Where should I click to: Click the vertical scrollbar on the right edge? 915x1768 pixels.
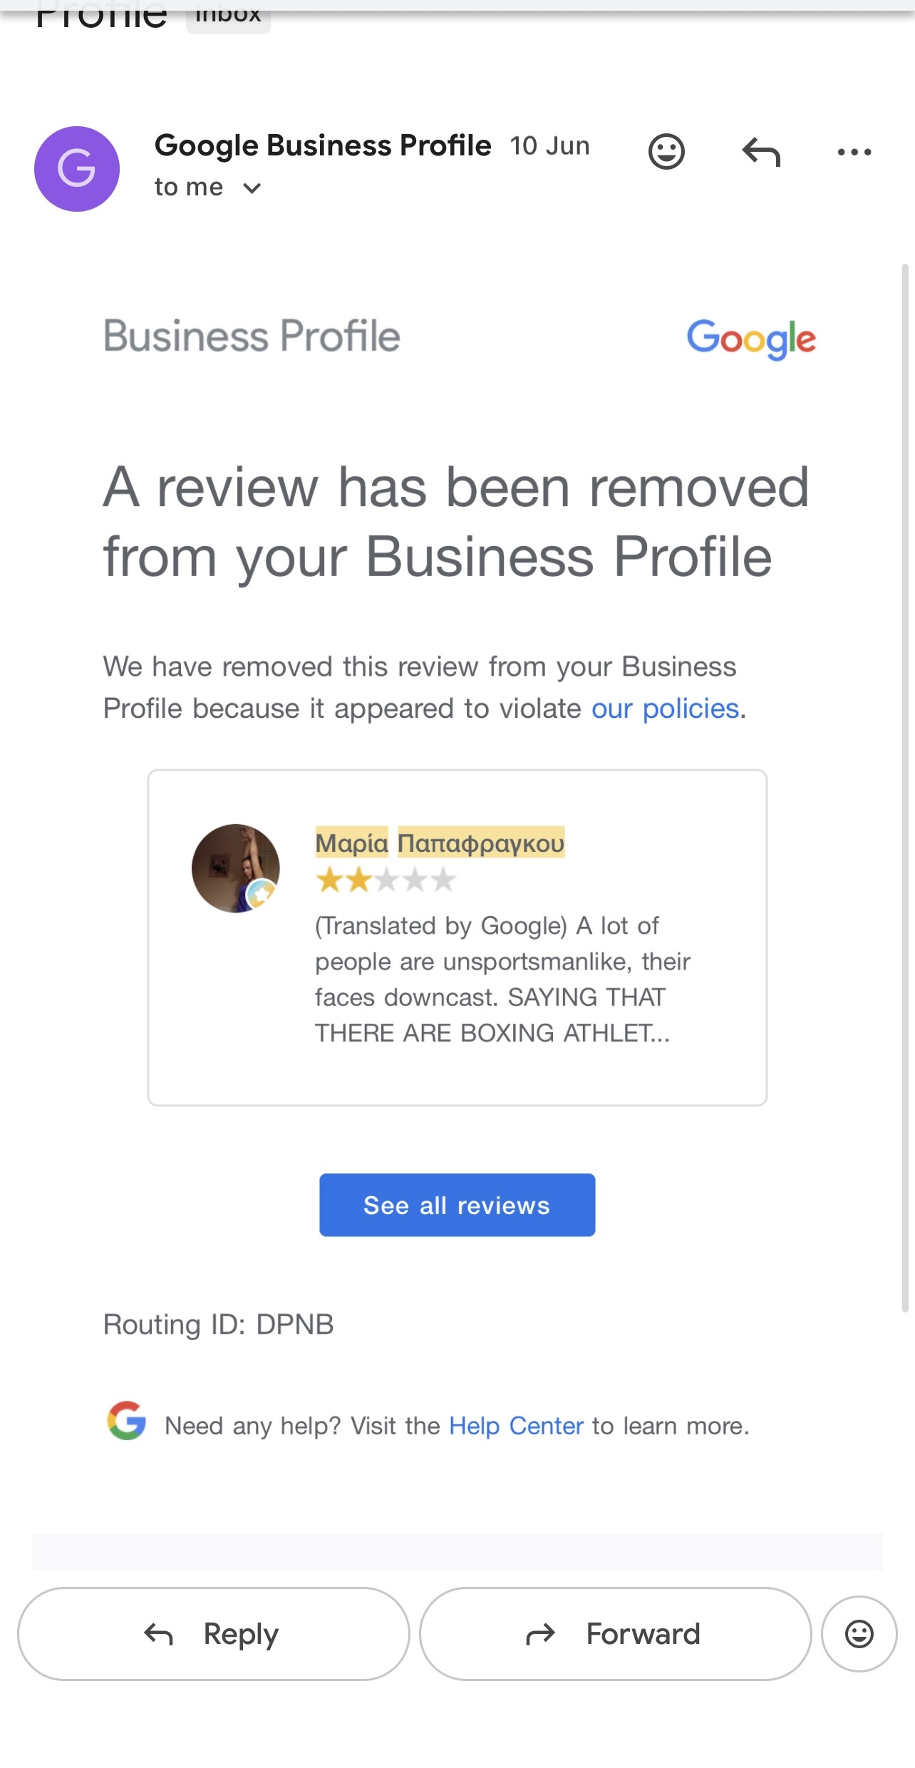click(905, 788)
